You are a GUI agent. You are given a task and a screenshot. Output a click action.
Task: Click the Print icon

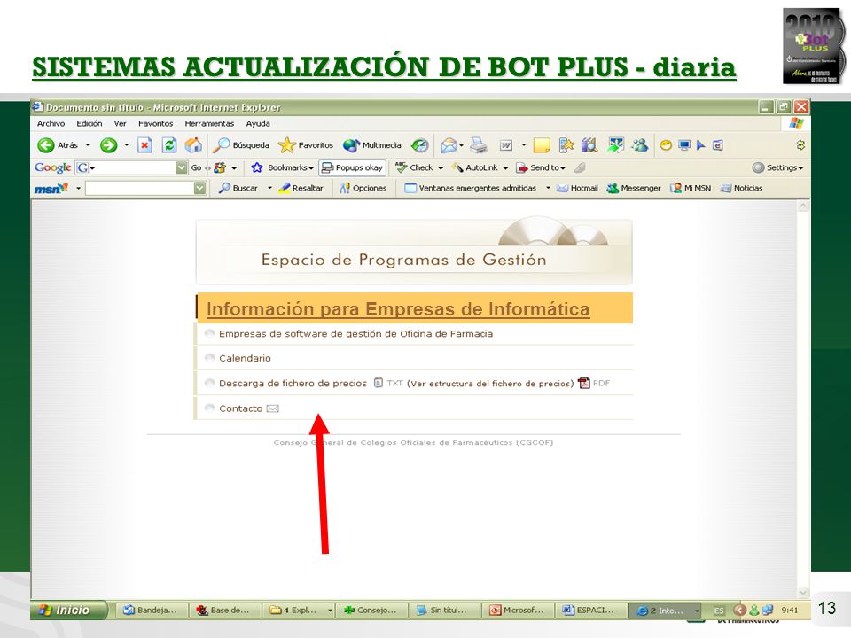(x=478, y=145)
